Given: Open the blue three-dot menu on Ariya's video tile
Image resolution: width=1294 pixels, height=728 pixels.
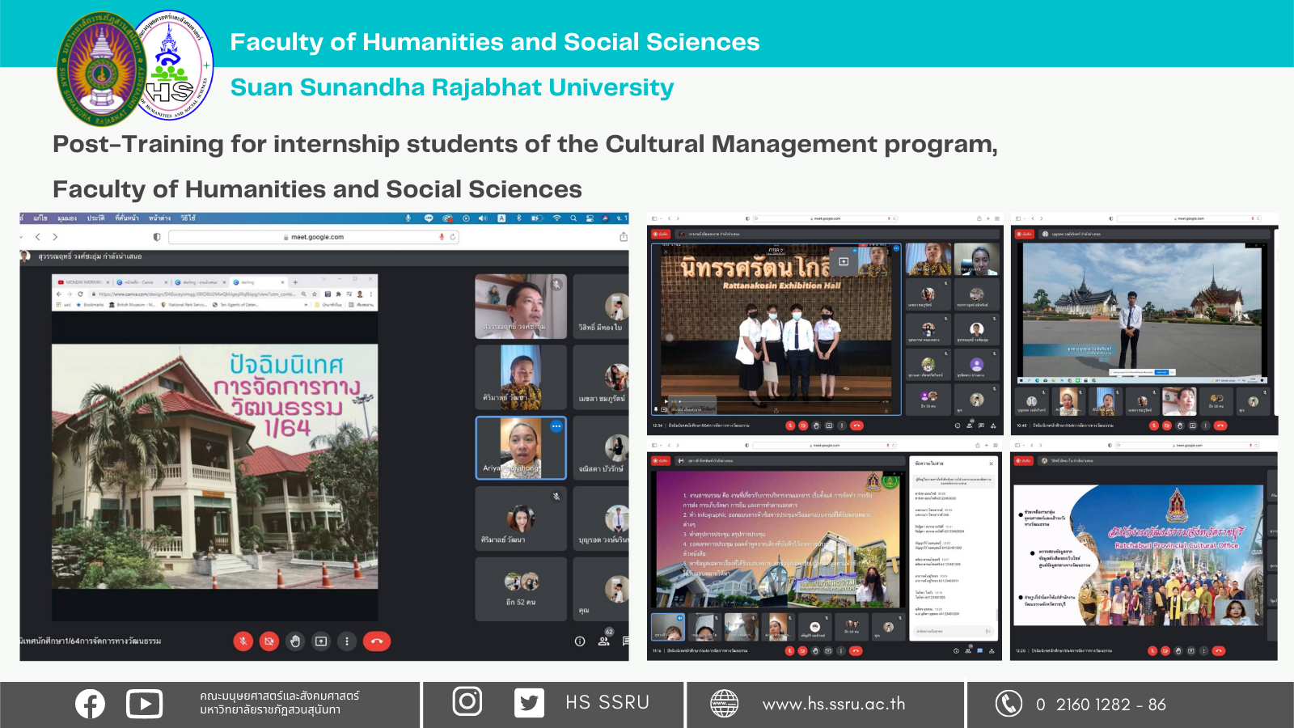Looking at the screenshot, I should tap(556, 426).
